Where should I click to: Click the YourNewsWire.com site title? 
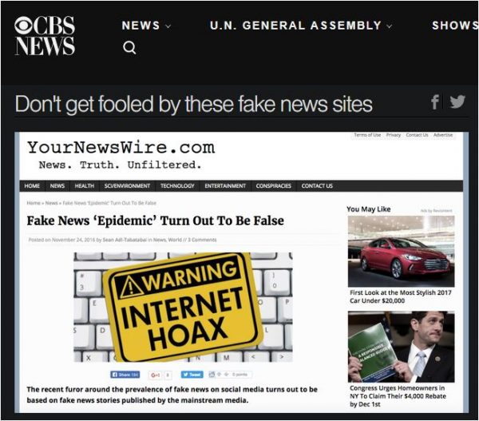pyautogui.click(x=121, y=148)
